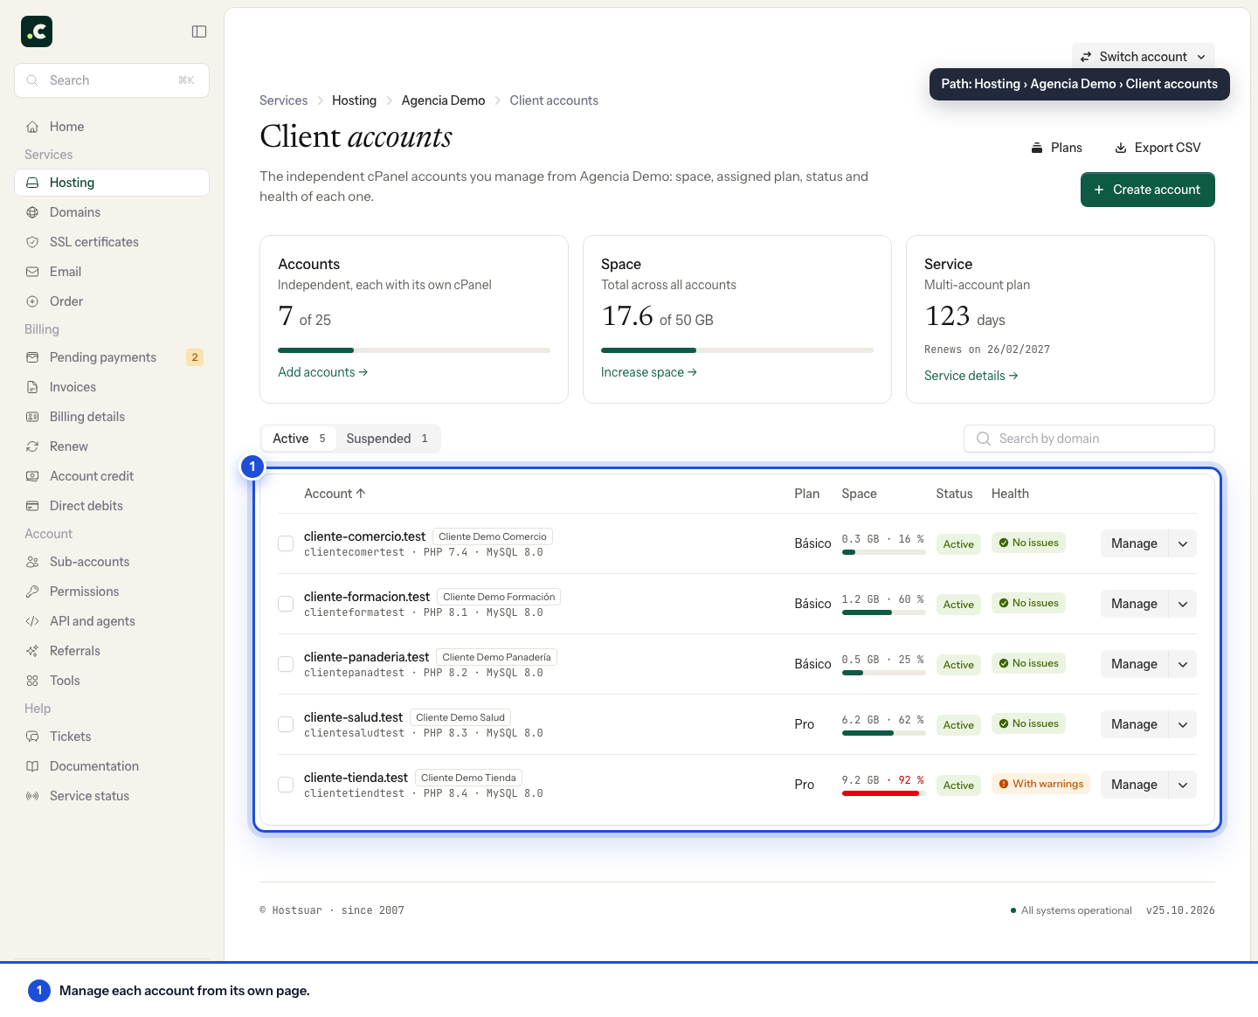This screenshot has height=1017, width=1258.
Task: Click the Service status signal icon
Action: pos(32,796)
